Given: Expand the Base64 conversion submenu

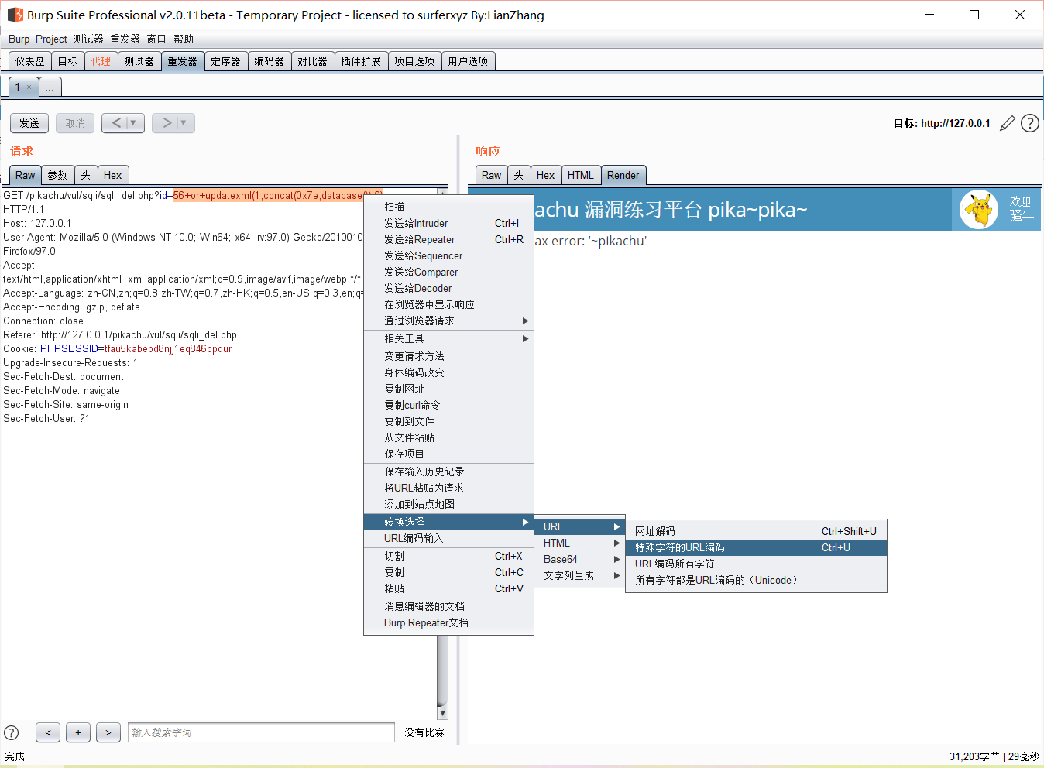Looking at the screenshot, I should coord(579,559).
